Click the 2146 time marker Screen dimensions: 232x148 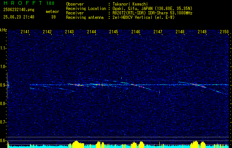point(136,31)
